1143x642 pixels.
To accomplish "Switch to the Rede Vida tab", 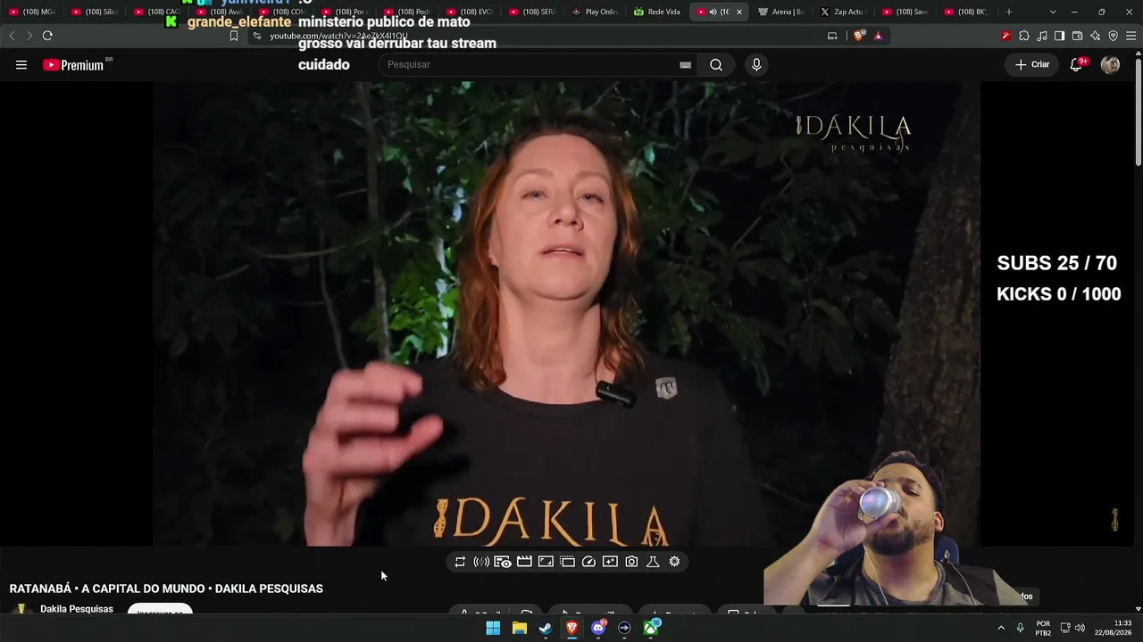I will [x=656, y=12].
